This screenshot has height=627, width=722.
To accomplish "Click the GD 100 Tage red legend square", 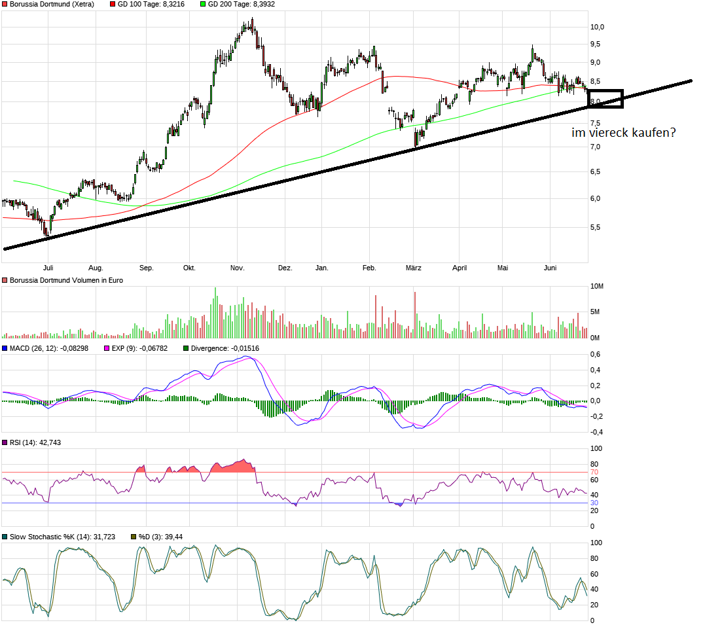I will [113, 5].
